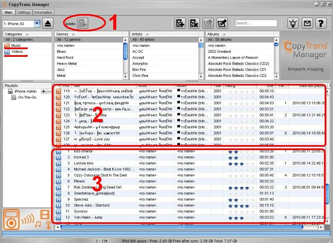
Task: Click the envelope contact icon
Action: click(307, 23)
